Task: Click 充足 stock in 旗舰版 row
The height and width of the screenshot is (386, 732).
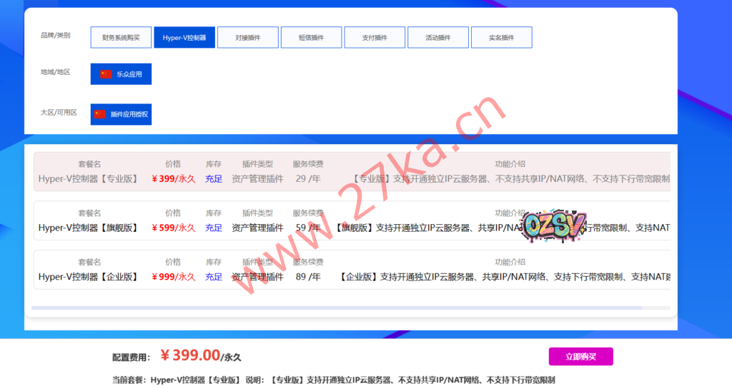Action: [214, 228]
